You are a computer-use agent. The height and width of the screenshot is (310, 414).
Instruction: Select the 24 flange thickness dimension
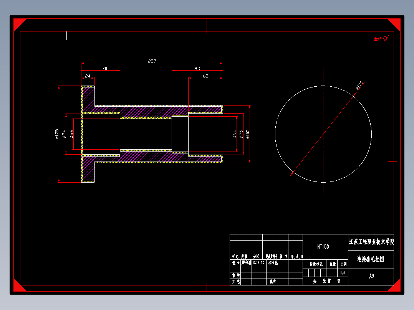tap(88, 76)
